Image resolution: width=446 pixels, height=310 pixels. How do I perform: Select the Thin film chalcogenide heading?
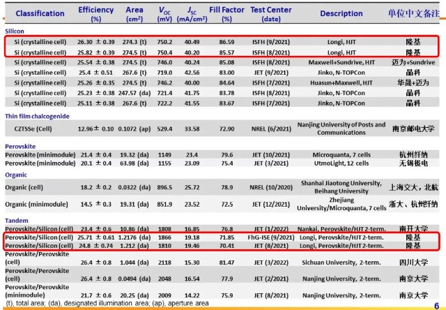click(x=37, y=116)
